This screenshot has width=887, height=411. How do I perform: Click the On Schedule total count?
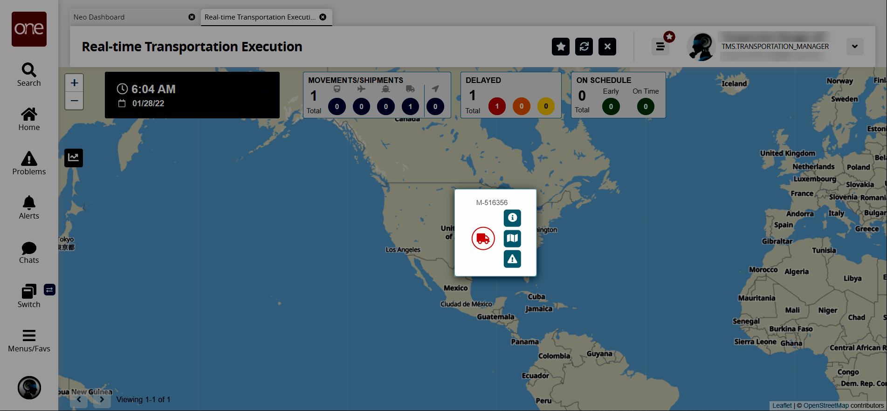582,96
